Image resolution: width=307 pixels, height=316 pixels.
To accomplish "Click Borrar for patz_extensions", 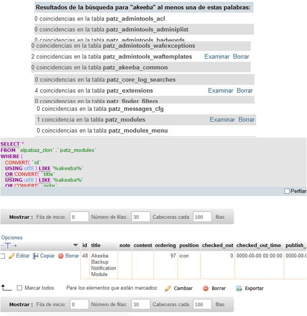I will pyautogui.click(x=244, y=91).
